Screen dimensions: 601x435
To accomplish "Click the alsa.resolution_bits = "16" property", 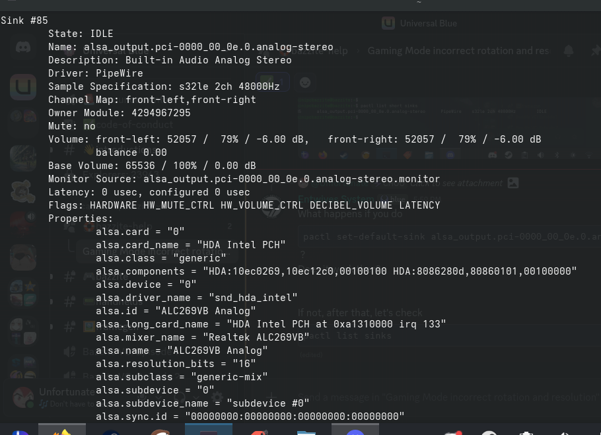I will tap(176, 364).
